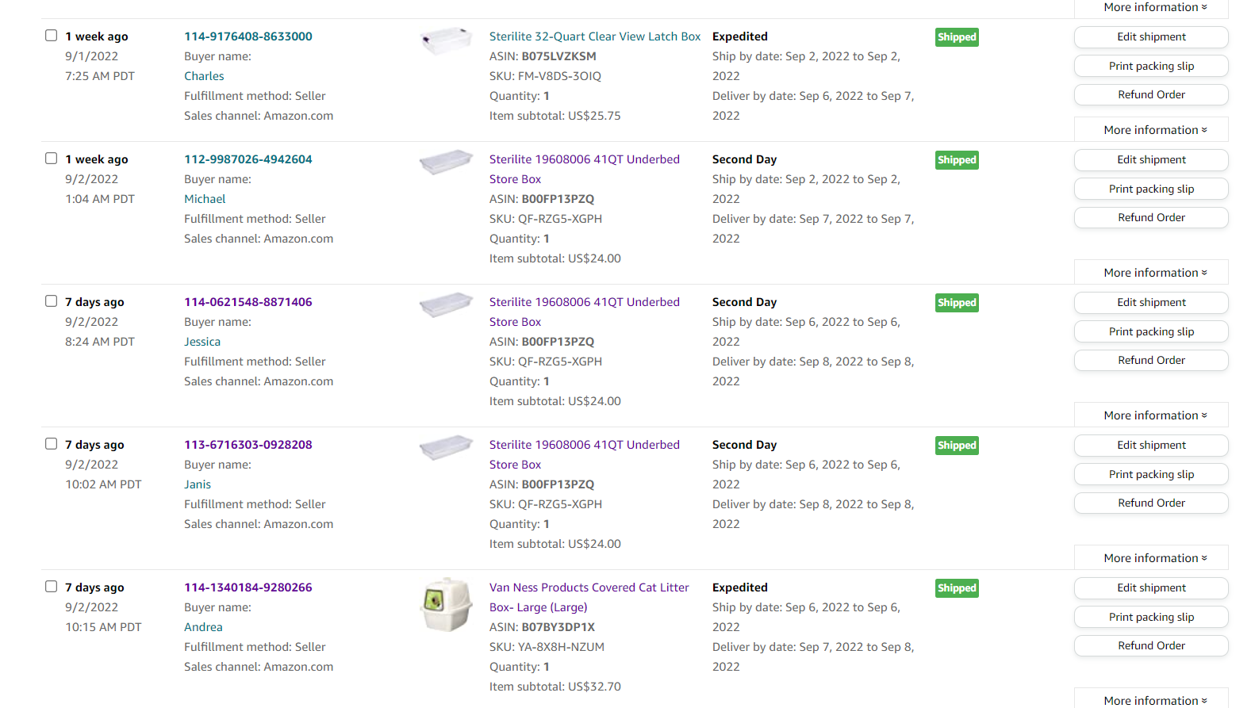Click Shipped status badge for Charles's order
Viewport: 1255px width, 708px height.
(956, 37)
